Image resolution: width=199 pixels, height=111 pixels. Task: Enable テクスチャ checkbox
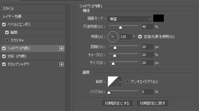[7, 40]
